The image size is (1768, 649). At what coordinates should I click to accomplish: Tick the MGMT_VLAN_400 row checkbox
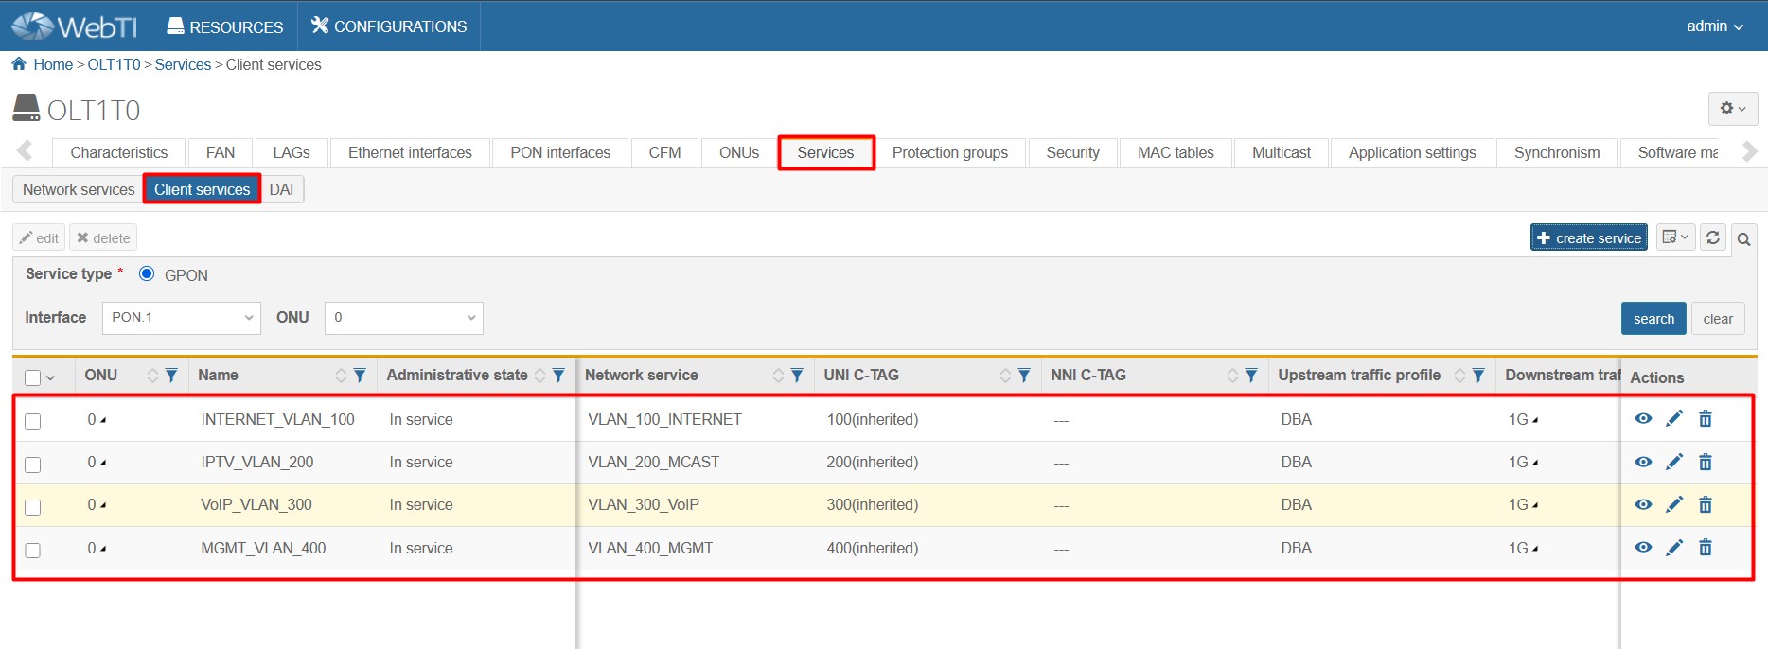(x=33, y=550)
